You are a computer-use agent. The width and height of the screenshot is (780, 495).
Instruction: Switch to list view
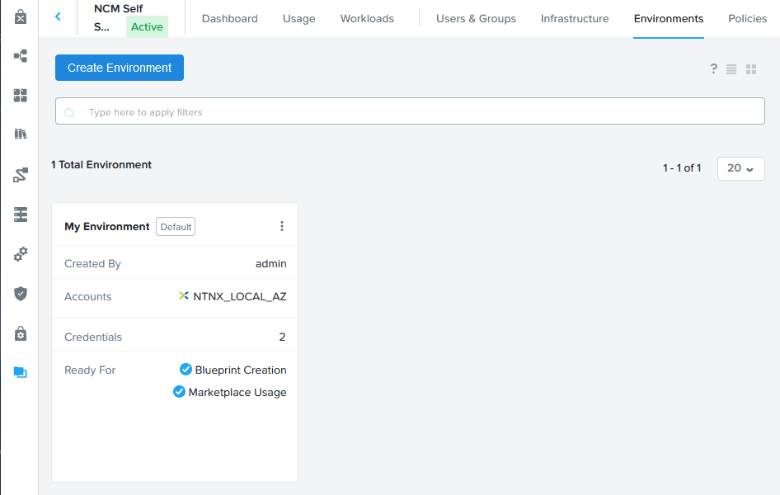coord(731,68)
